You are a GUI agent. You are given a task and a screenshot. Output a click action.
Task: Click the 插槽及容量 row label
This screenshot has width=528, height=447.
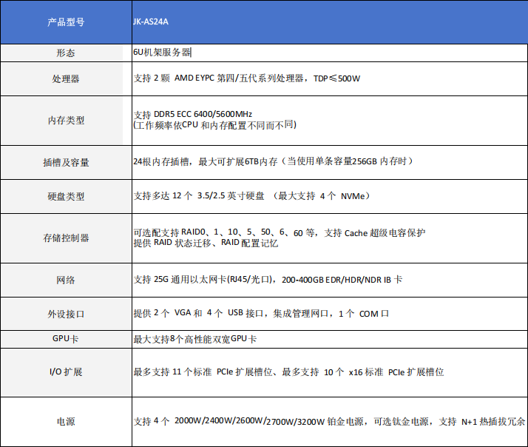pyautogui.click(x=65, y=162)
